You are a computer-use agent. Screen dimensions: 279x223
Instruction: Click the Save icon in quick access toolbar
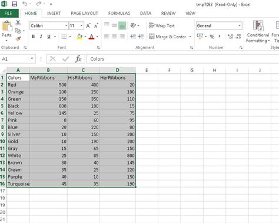click(x=14, y=4)
